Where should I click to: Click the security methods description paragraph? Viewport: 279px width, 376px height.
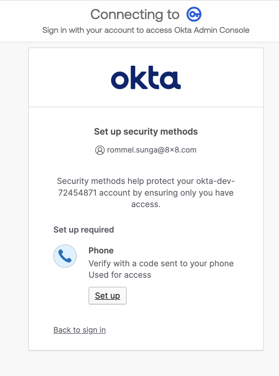[x=146, y=193]
